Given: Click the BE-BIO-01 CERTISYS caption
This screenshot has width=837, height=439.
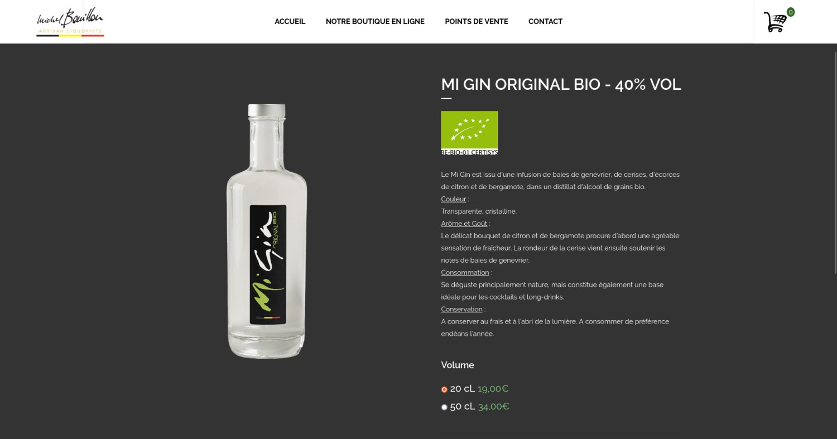Looking at the screenshot, I should point(469,152).
